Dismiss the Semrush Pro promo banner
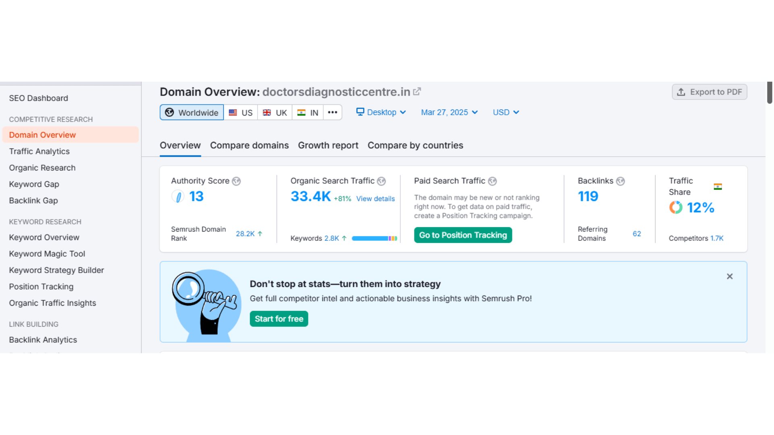The height and width of the screenshot is (435, 774). (x=729, y=276)
